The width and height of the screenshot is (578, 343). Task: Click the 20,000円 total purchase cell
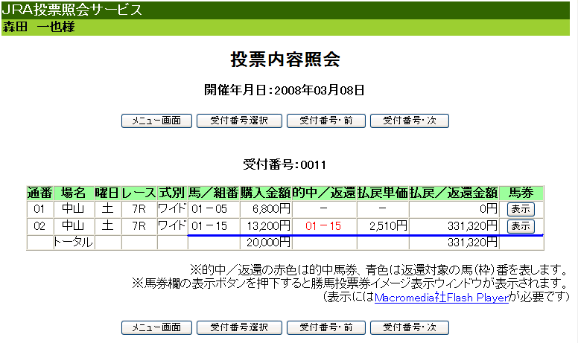(265, 242)
